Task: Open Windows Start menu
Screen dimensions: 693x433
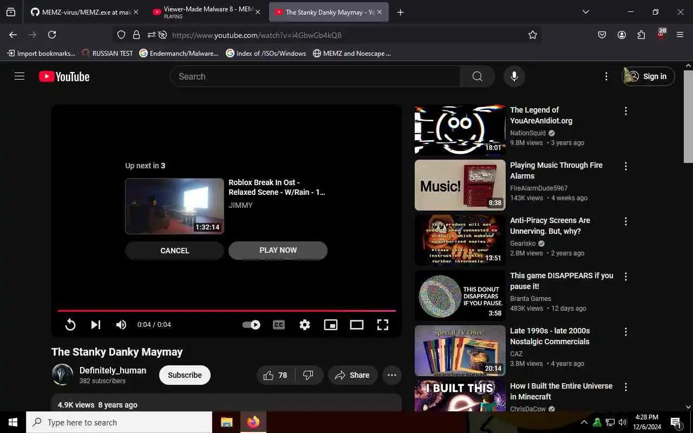Action: click(13, 422)
